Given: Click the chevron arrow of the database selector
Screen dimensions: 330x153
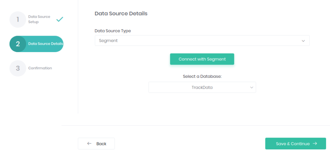Looking at the screenshot, I should pyautogui.click(x=251, y=88).
